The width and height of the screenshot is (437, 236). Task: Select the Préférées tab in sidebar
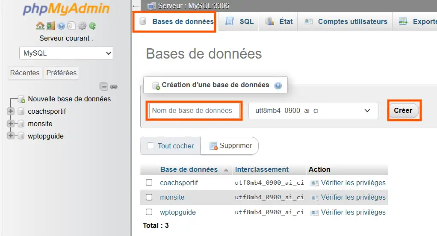pos(61,73)
